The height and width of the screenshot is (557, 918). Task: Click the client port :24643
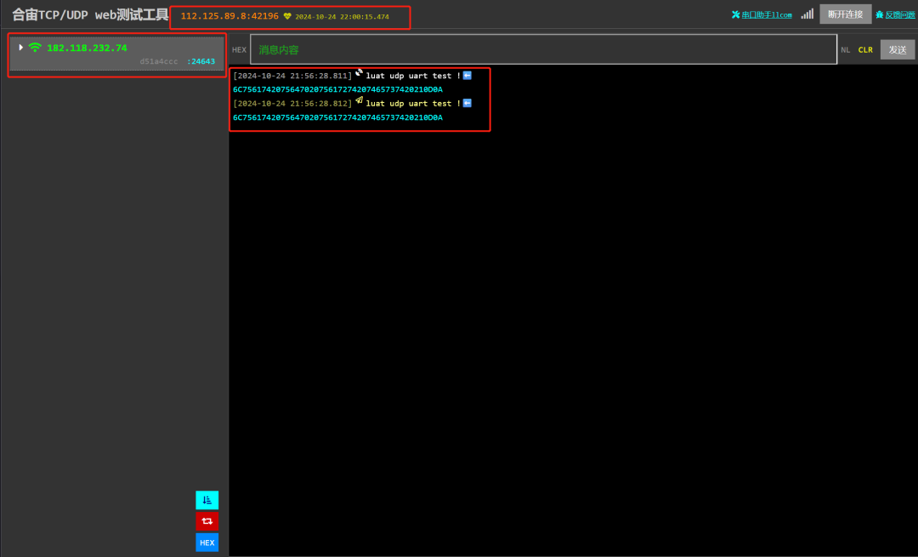click(201, 61)
